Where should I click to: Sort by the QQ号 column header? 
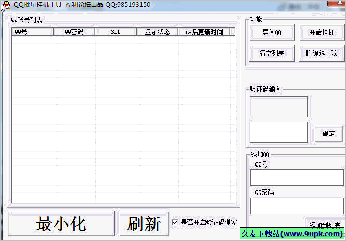(x=32, y=32)
